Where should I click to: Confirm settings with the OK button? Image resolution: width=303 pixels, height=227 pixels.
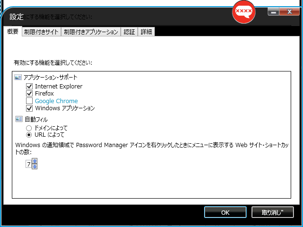(225, 212)
